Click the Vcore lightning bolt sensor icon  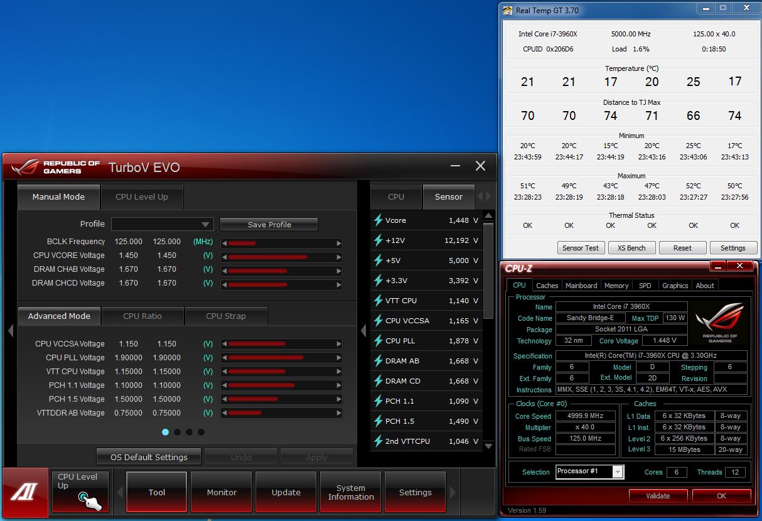pyautogui.click(x=378, y=220)
